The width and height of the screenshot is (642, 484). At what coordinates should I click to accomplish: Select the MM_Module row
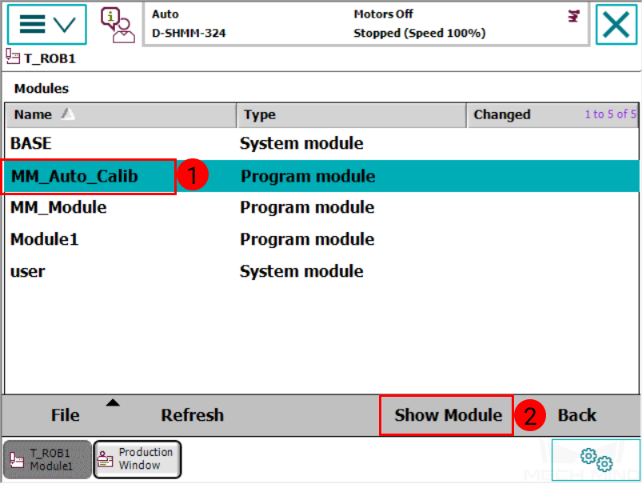coord(322,207)
